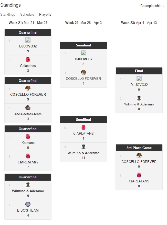Switch to the Standings tab
This screenshot has width=167, height=225.
click(x=8, y=15)
